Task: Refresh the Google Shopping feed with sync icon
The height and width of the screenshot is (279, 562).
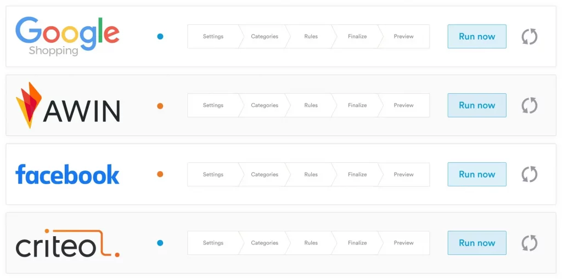Action: pyautogui.click(x=530, y=37)
